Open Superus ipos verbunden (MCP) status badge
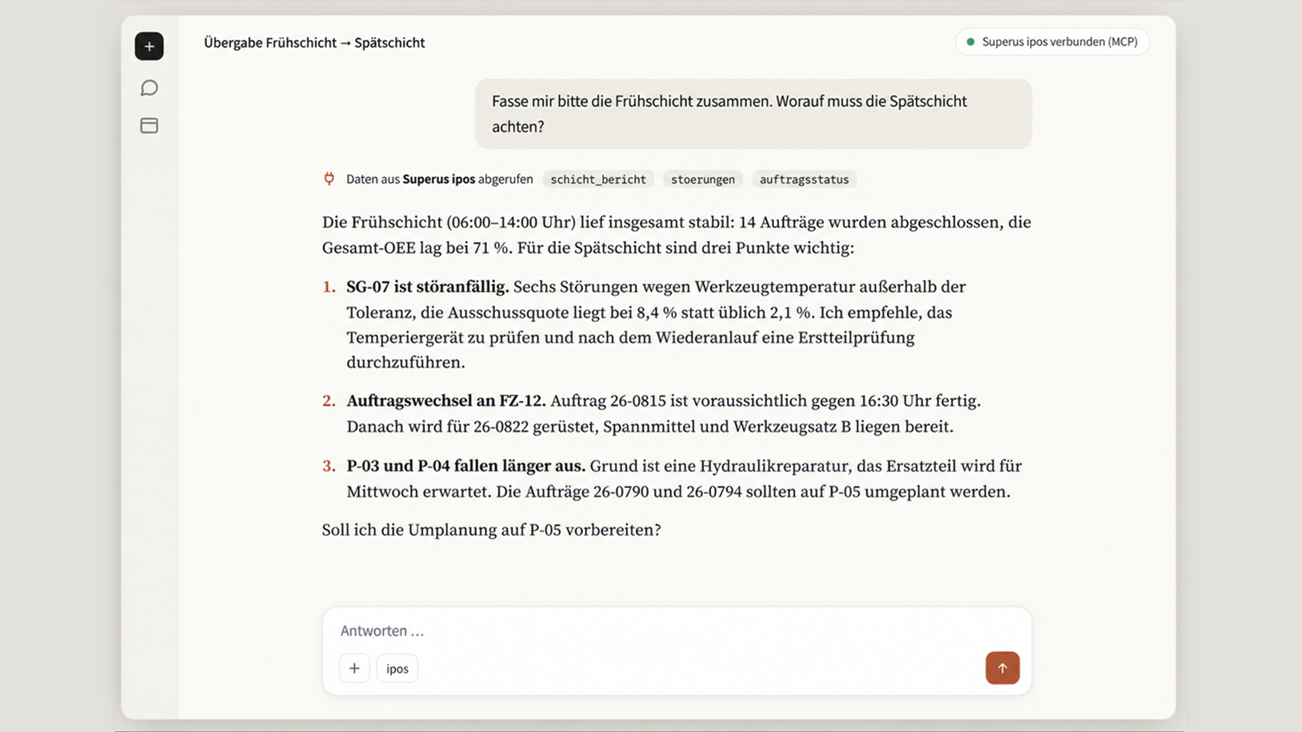The width and height of the screenshot is (1302, 732). point(1052,42)
